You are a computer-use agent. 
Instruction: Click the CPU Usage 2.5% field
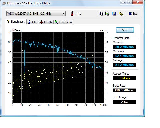(124, 102)
